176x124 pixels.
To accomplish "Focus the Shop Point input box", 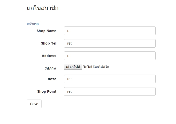I will 110,91.
